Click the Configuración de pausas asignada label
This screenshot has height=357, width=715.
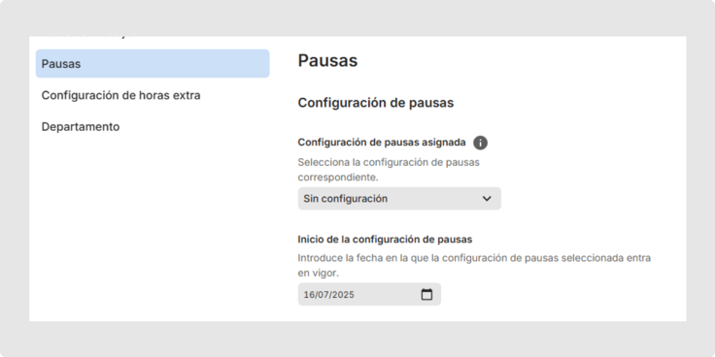click(382, 143)
